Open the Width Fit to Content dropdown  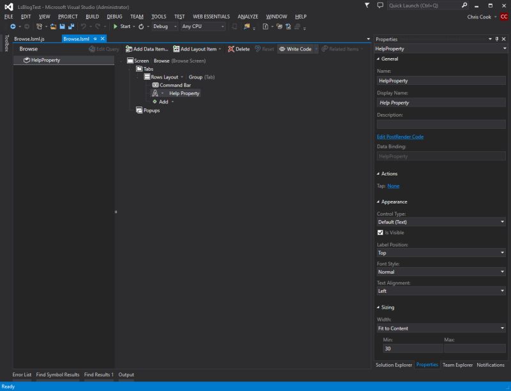[441, 328]
